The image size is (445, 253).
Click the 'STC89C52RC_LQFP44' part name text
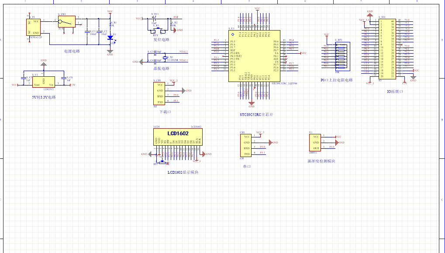coord(284,83)
